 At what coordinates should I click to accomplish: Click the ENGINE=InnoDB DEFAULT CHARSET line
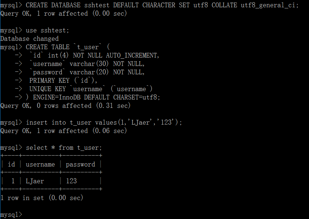click(x=93, y=97)
